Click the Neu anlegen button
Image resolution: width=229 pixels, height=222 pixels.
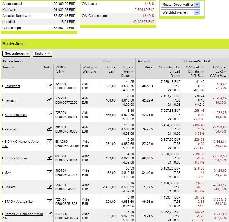point(17,53)
